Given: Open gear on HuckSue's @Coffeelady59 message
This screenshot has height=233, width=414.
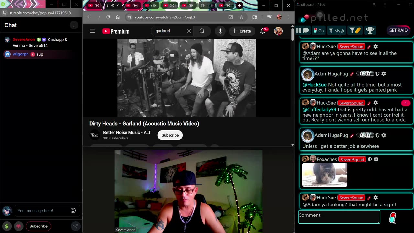Looking at the screenshot, I should coord(376,103).
